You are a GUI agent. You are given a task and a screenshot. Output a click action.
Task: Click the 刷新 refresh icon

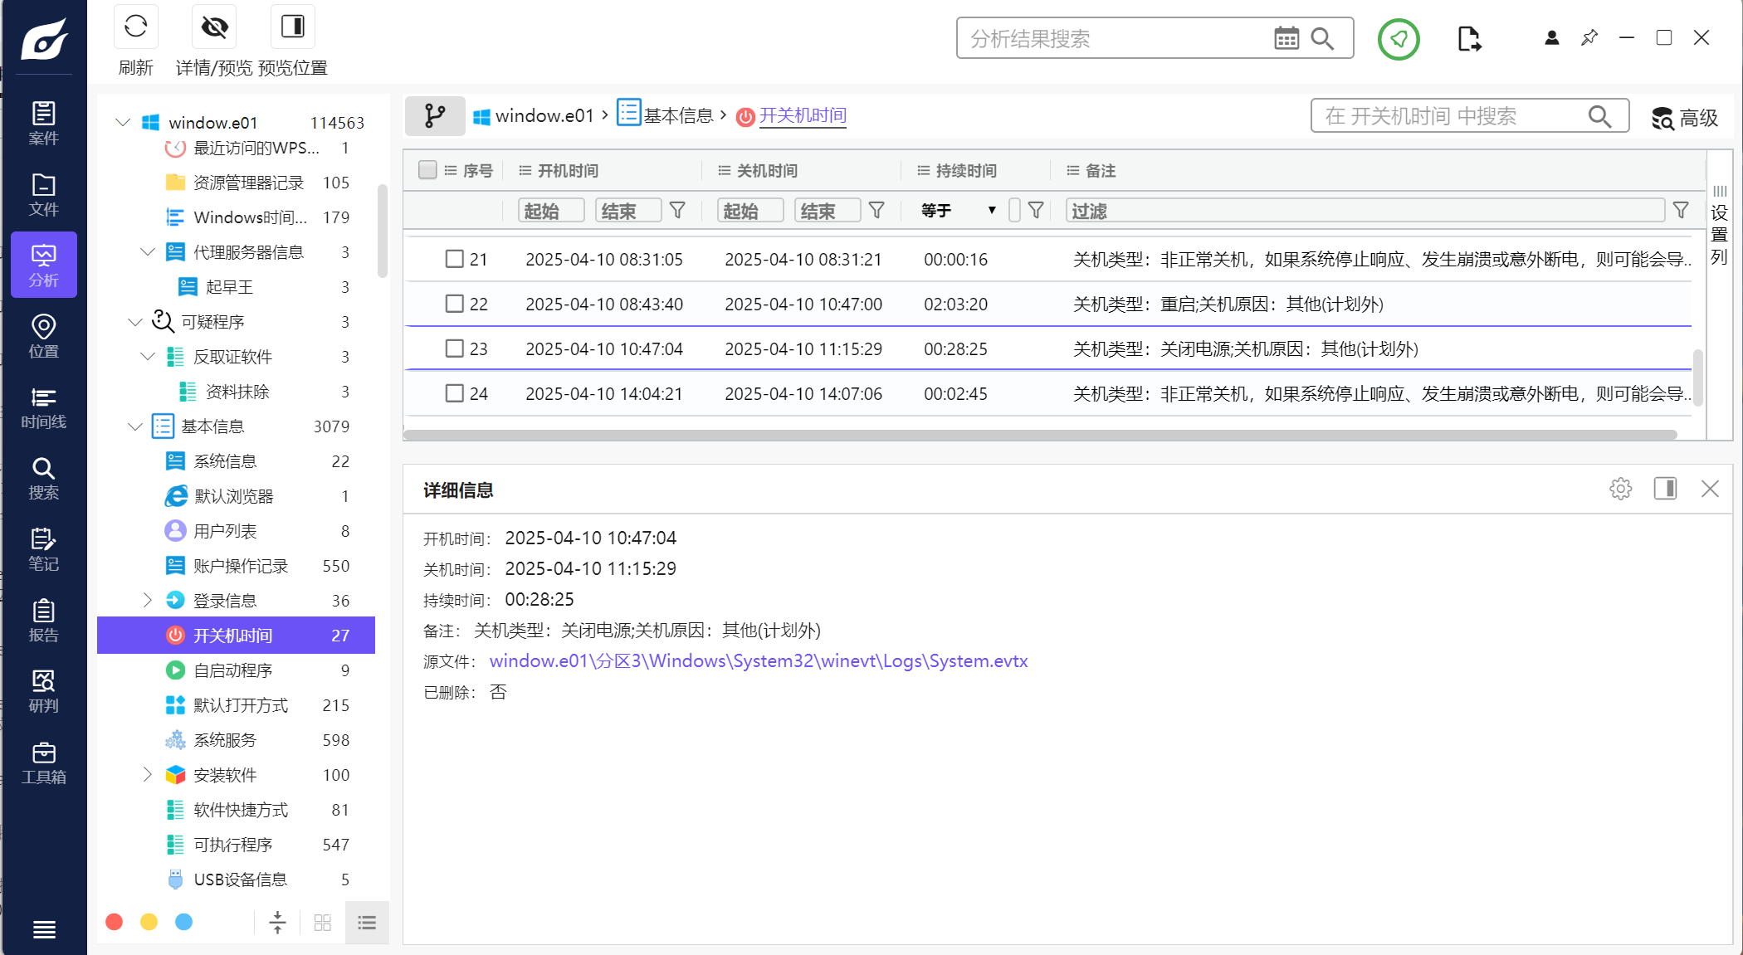[136, 27]
